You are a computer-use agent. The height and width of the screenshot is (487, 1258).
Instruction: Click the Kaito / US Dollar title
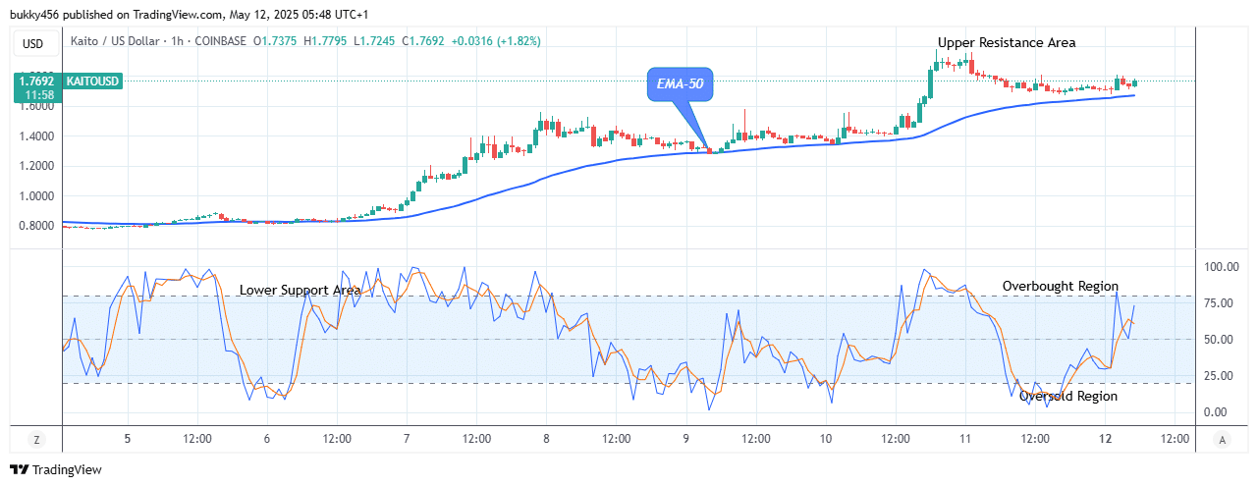click(116, 41)
